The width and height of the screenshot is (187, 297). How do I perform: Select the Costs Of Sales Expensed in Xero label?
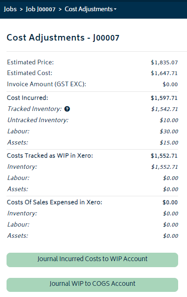point(55,202)
